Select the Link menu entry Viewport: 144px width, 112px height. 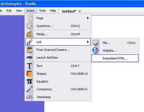click(x=58, y=42)
